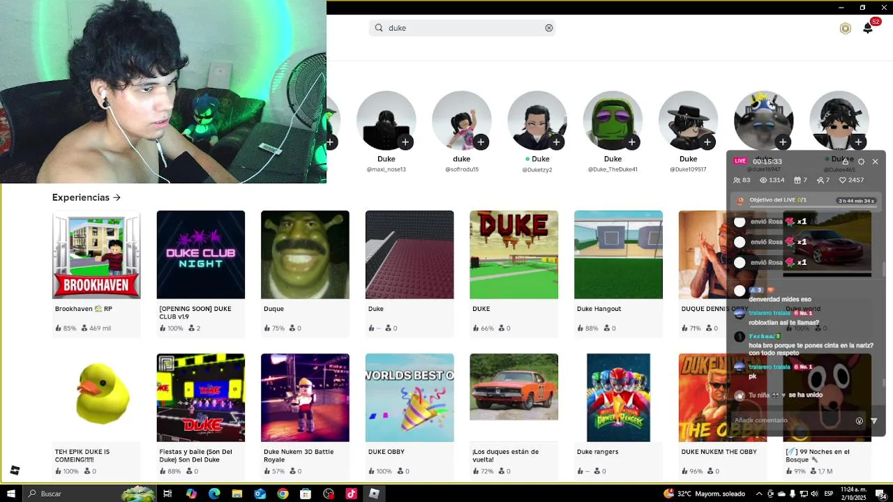The image size is (893, 502).
Task: Click the likes heart counter 2457
Action: (x=851, y=180)
